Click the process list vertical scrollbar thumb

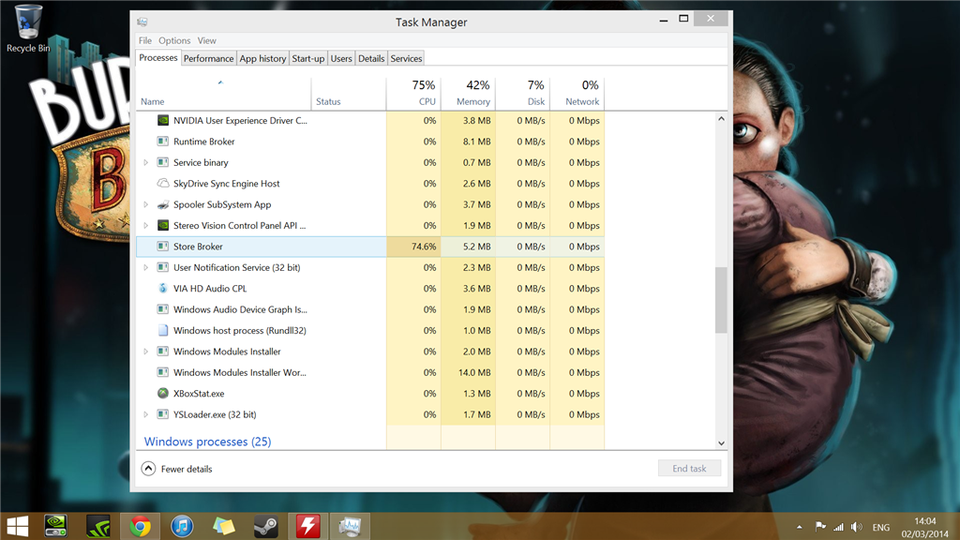point(721,300)
